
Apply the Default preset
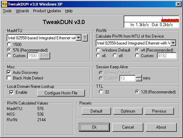tap(96, 111)
